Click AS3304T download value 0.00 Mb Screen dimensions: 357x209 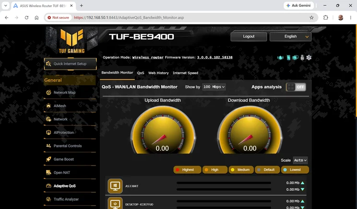[x=293, y=189]
